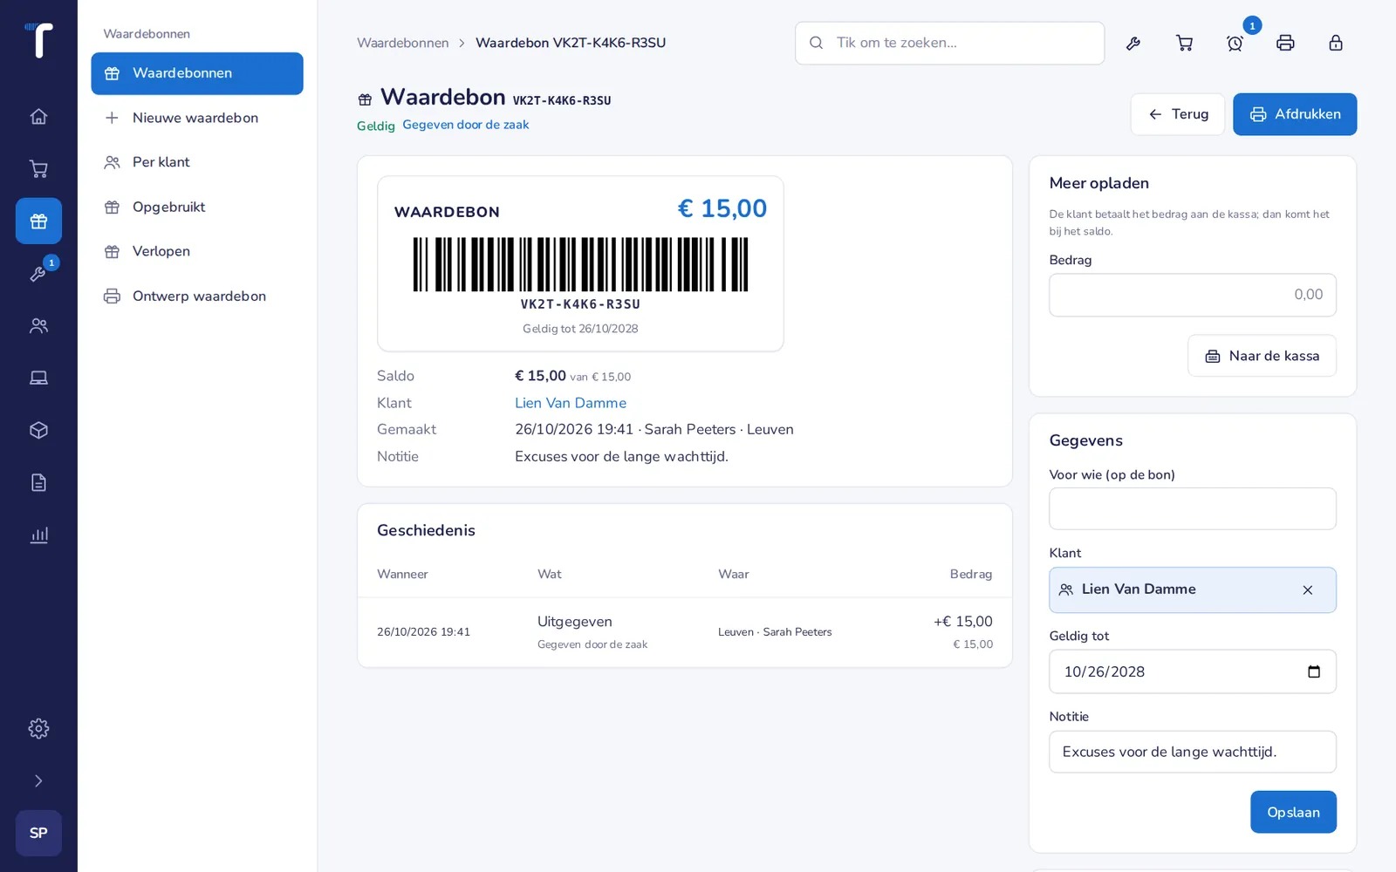Click the lock icon in the top bar

click(x=1336, y=43)
